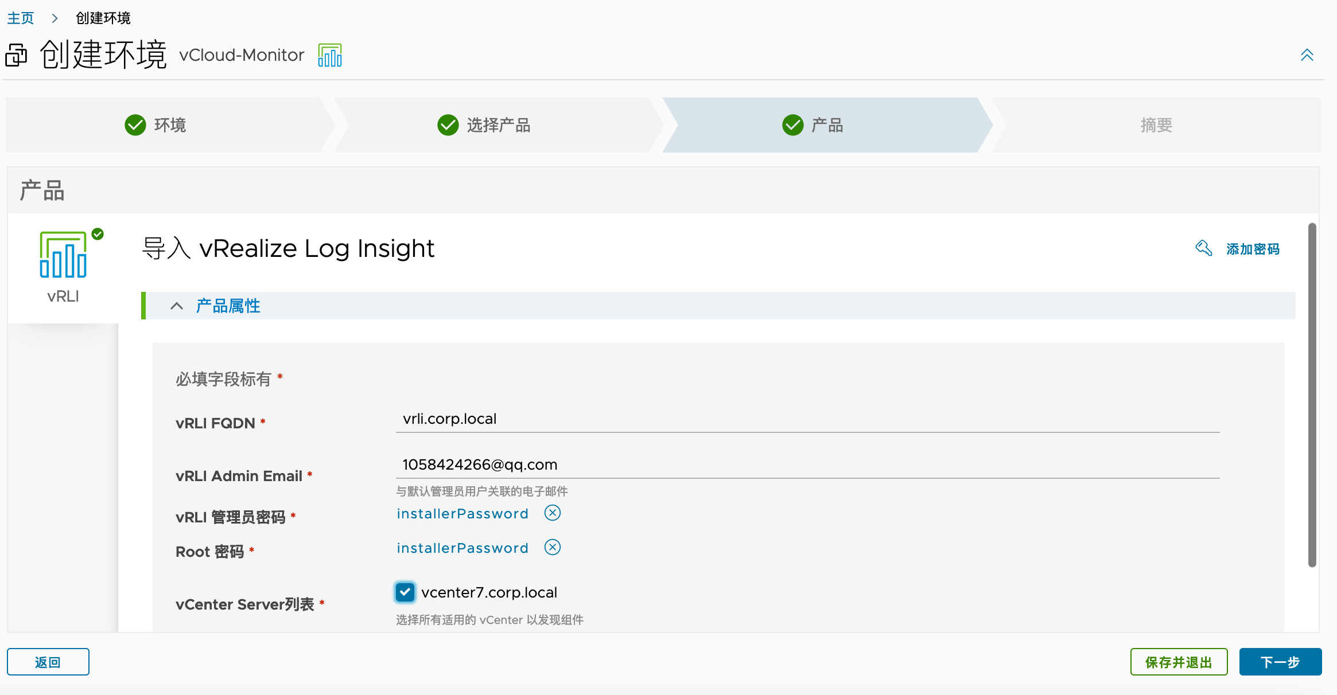
Task: Click the green check icon on 环境 step
Action: [135, 125]
